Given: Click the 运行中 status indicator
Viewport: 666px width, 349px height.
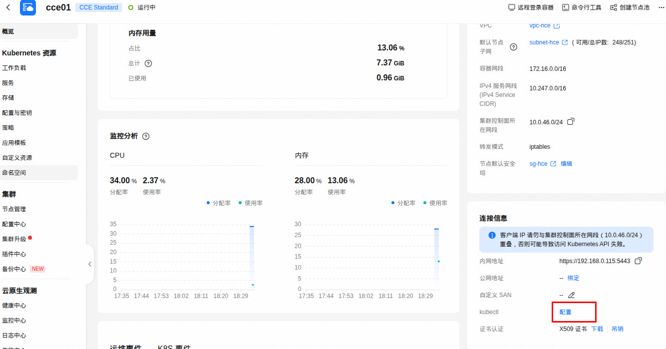Looking at the screenshot, I should 142,7.
